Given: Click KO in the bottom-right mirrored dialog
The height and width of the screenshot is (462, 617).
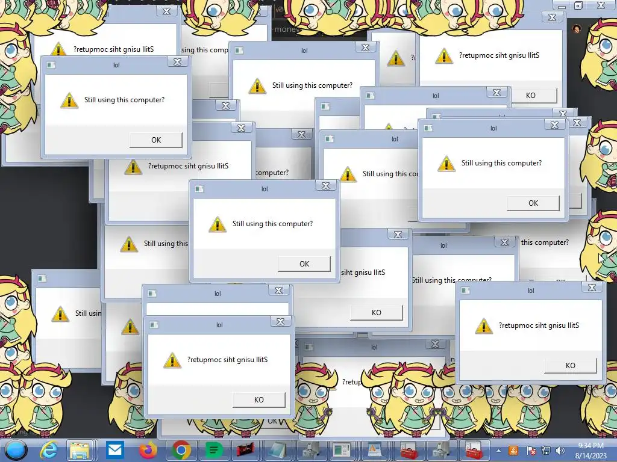Looking at the screenshot, I should [x=570, y=365].
